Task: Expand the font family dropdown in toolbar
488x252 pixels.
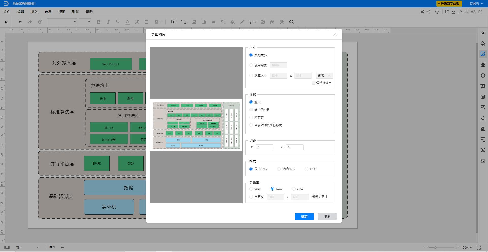Action: click(x=62, y=22)
